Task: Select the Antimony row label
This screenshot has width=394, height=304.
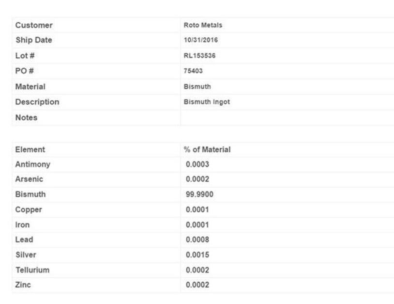Action: point(32,164)
